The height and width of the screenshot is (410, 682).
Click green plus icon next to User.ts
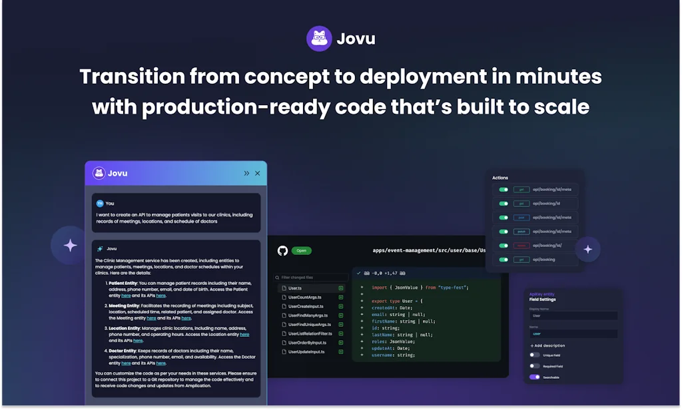click(x=341, y=288)
